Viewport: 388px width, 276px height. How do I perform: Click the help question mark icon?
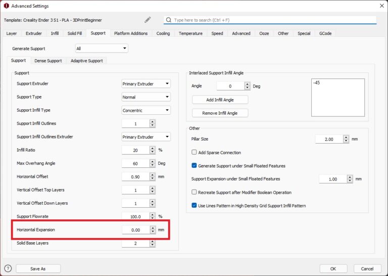[8, 268]
